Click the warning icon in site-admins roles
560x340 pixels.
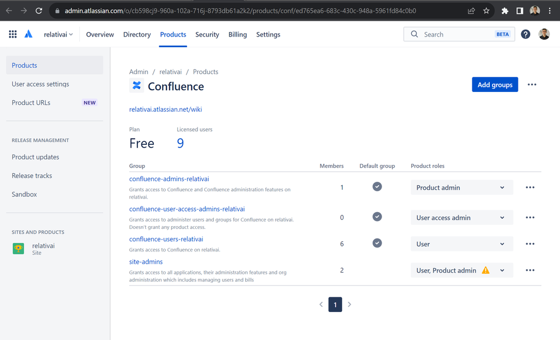[486, 270]
